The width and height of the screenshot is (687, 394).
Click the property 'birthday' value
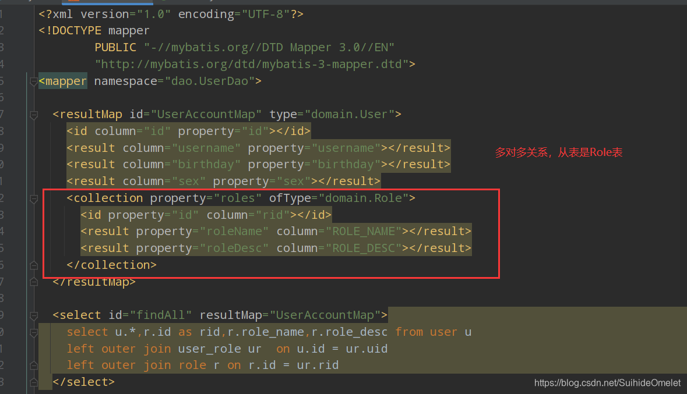(346, 165)
